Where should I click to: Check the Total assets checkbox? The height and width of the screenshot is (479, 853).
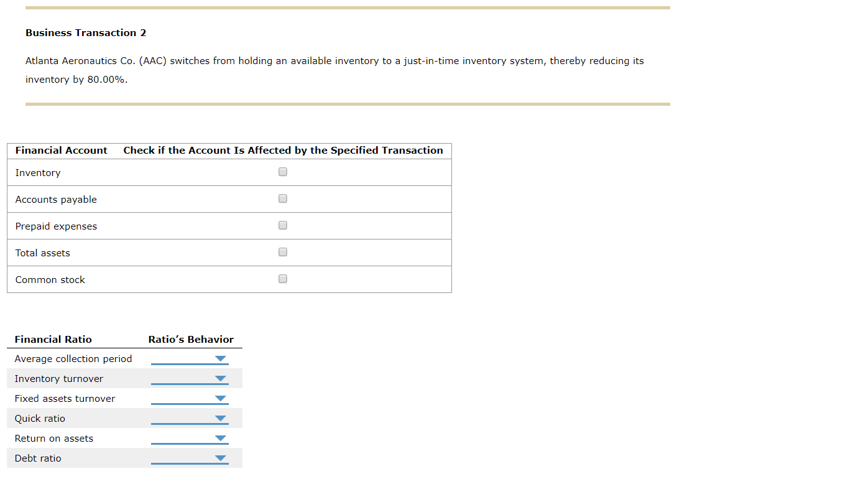tap(283, 252)
